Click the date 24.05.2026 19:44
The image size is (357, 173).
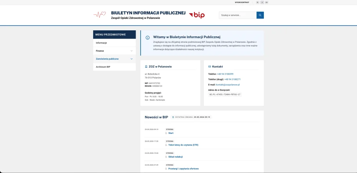151,153
